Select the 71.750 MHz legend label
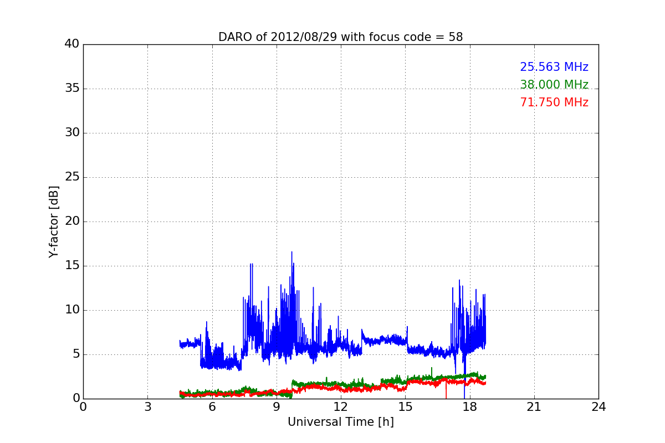 click(x=554, y=102)
